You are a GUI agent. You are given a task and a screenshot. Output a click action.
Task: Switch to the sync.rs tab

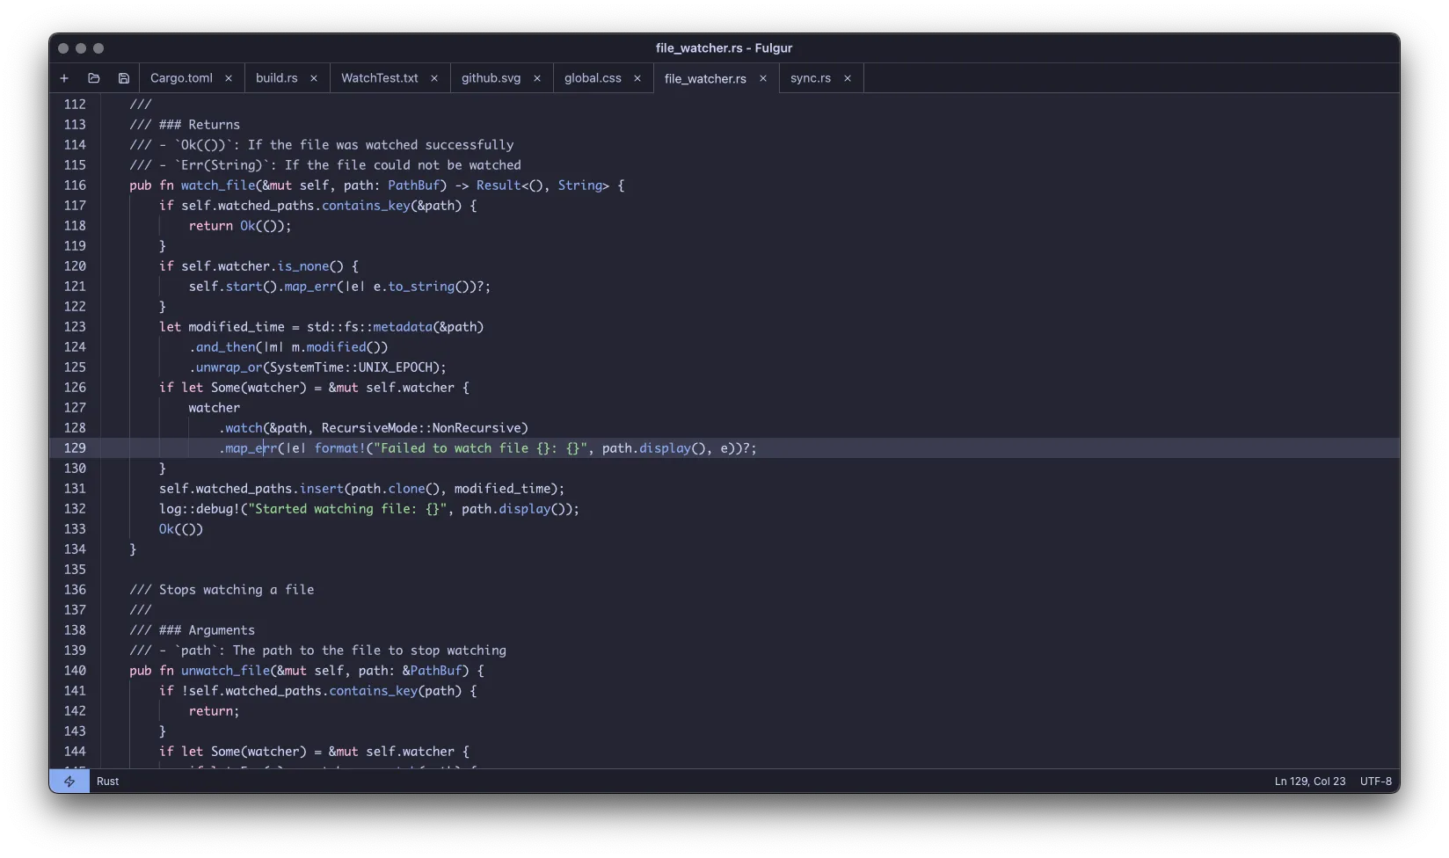click(x=810, y=78)
